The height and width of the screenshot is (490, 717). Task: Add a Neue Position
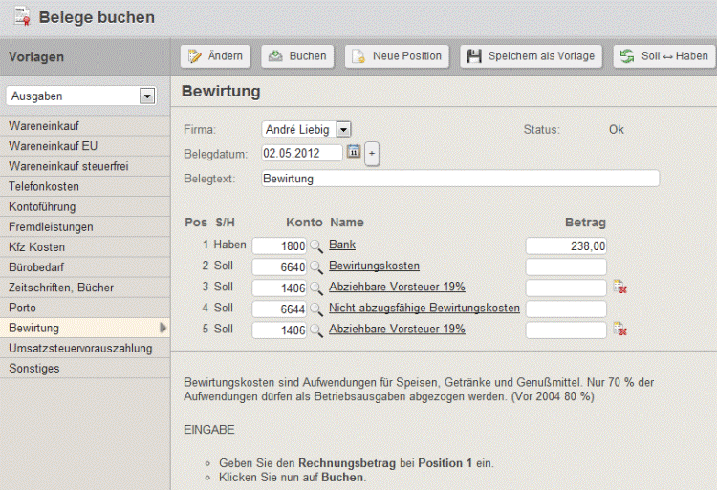[397, 56]
